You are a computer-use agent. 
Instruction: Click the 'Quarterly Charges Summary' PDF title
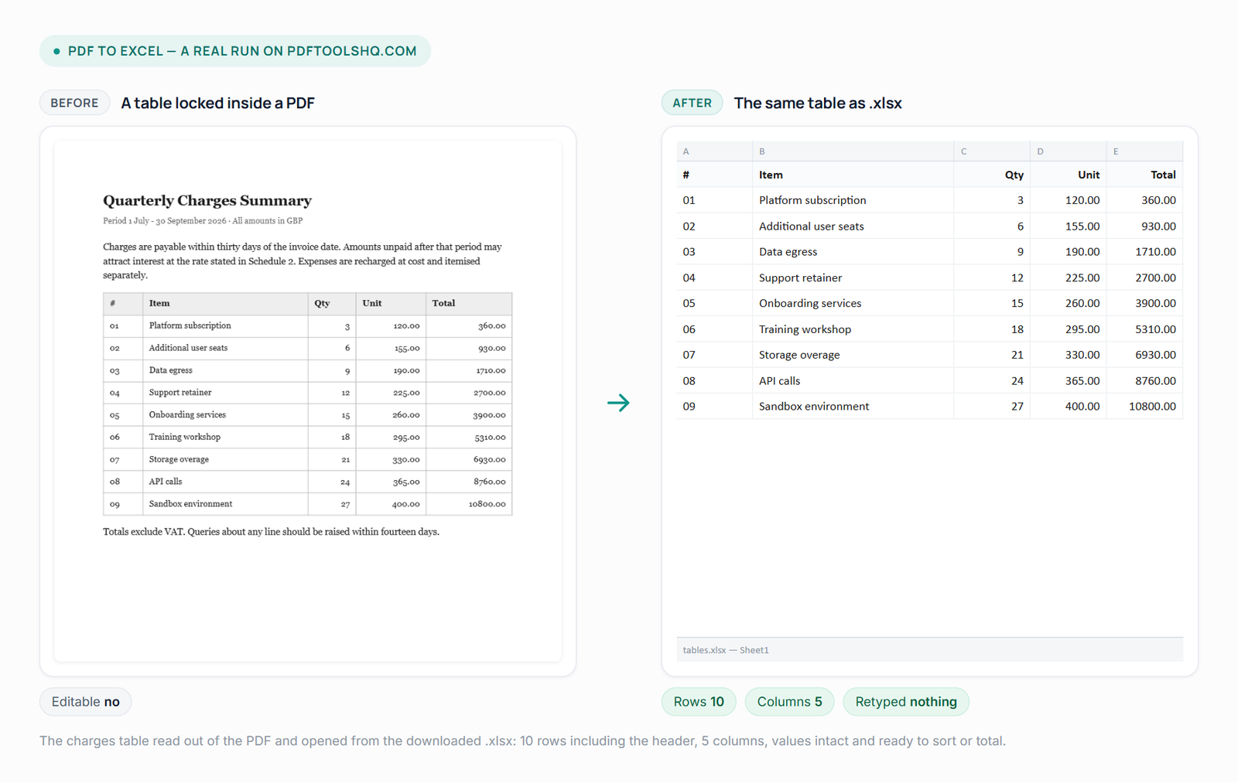coord(207,200)
